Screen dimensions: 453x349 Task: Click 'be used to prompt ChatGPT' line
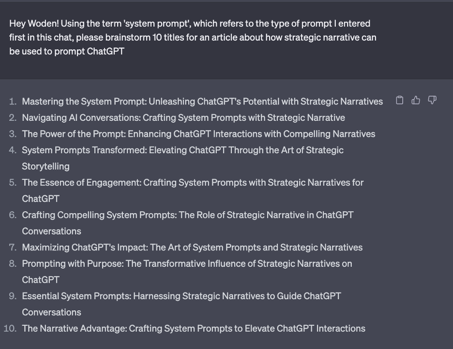[x=67, y=51]
